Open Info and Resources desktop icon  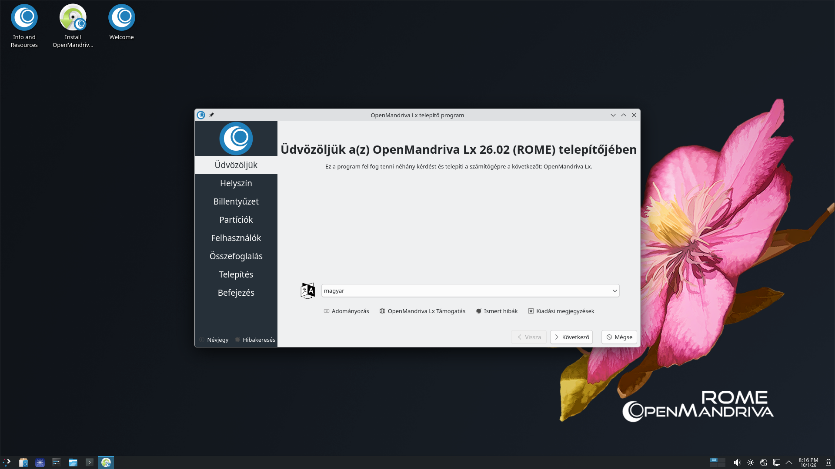click(x=24, y=26)
